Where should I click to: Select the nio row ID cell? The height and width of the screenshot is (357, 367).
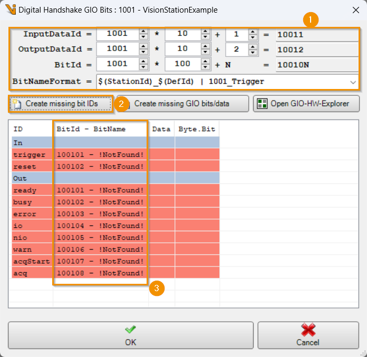[32, 237]
